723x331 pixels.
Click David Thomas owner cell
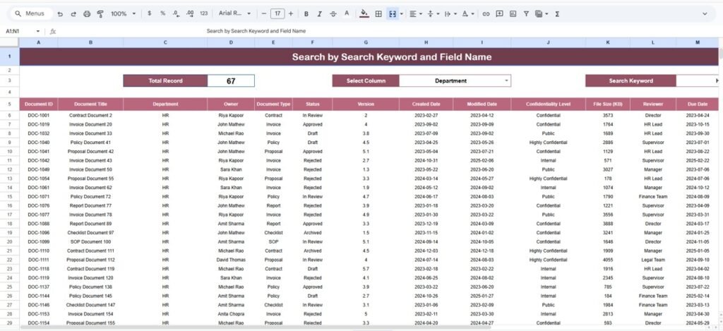pos(231,260)
